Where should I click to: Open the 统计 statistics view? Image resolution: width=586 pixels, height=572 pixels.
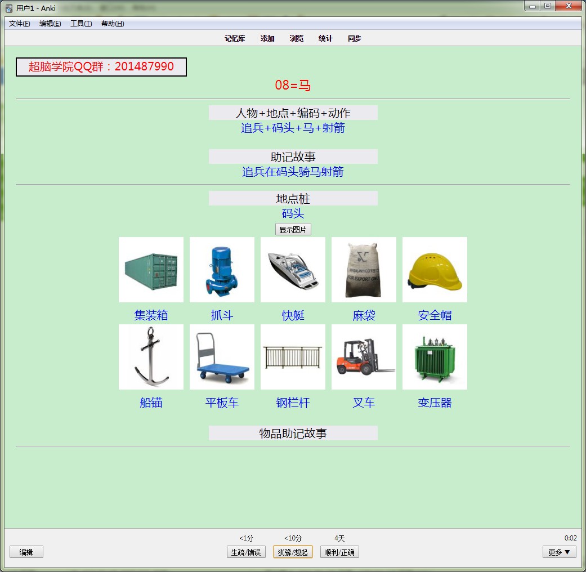click(x=325, y=38)
